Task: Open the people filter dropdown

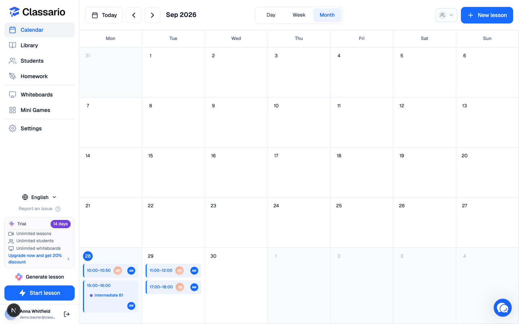Action: pyautogui.click(x=446, y=15)
